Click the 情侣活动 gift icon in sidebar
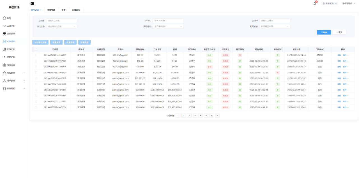 pos(4,65)
